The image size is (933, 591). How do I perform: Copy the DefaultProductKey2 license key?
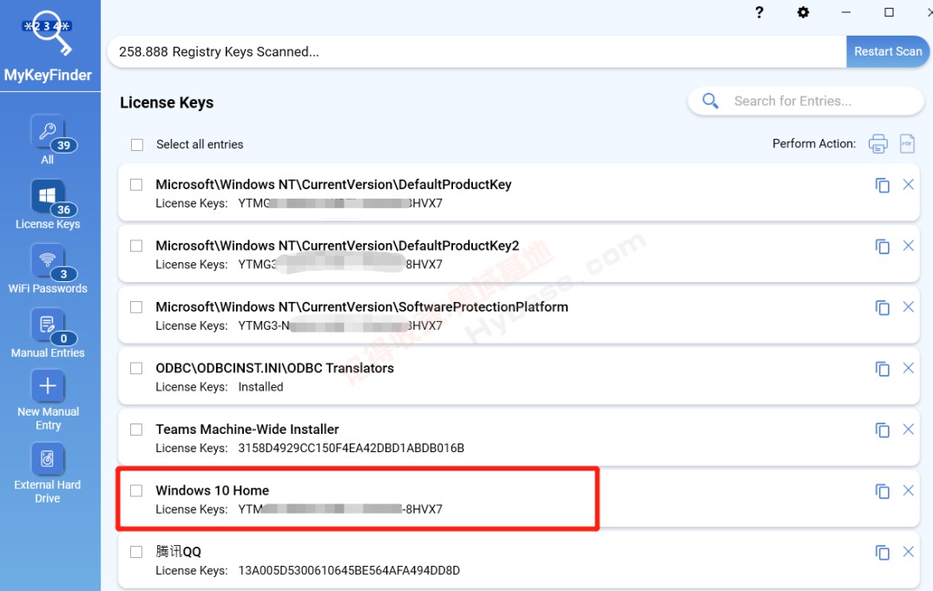(x=883, y=246)
